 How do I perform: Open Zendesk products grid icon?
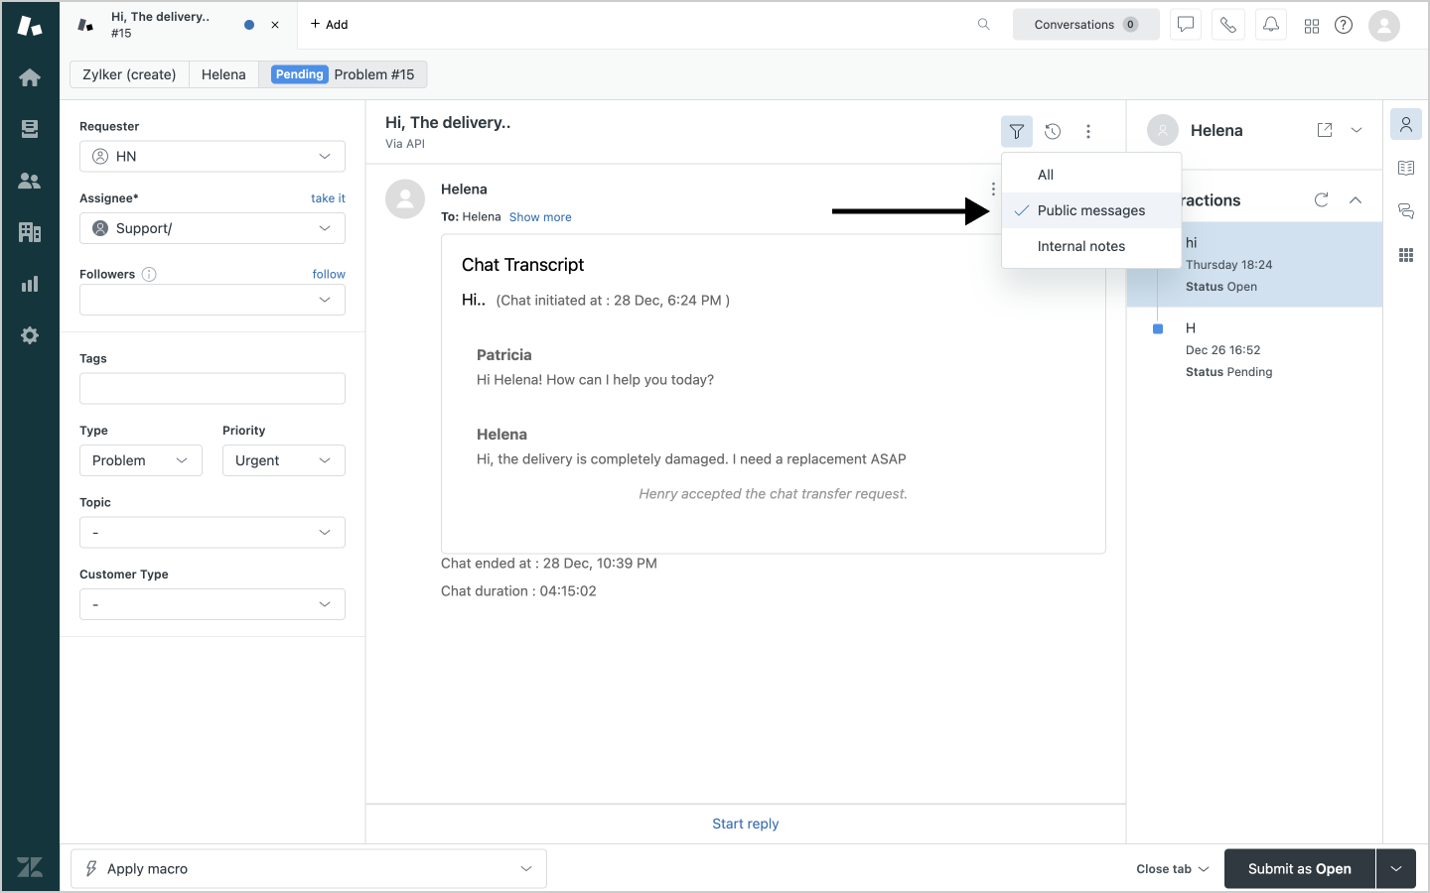1312,26
